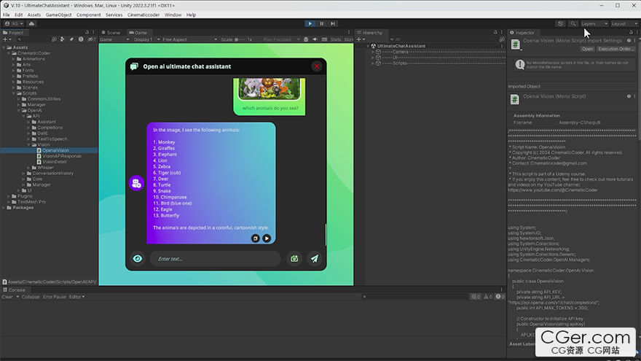Image resolution: width=641 pixels, height=361 pixels.
Task: Click the Execution Order button
Action: (x=616, y=49)
